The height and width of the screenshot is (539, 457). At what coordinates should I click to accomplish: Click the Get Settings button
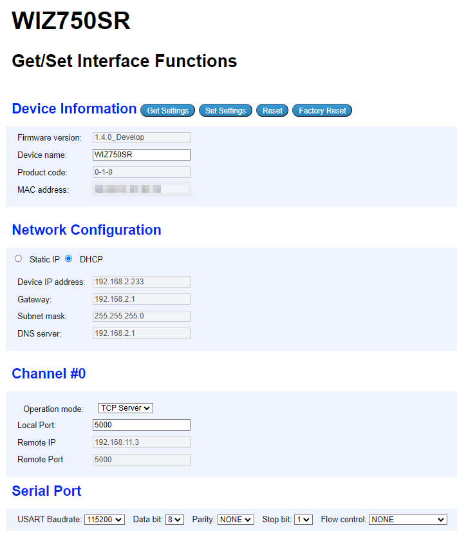(x=167, y=110)
